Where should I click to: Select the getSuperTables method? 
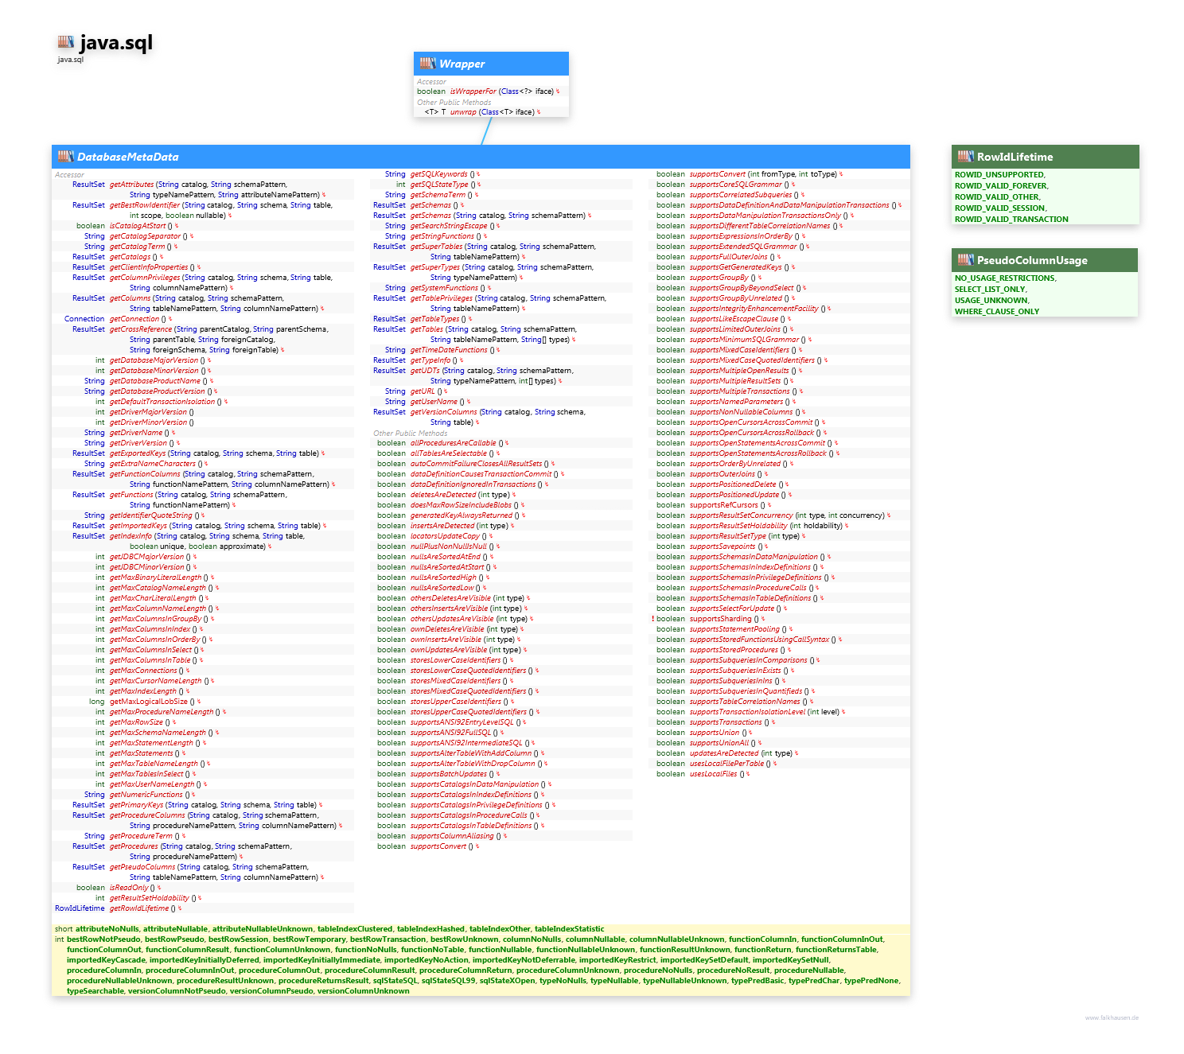[436, 247]
